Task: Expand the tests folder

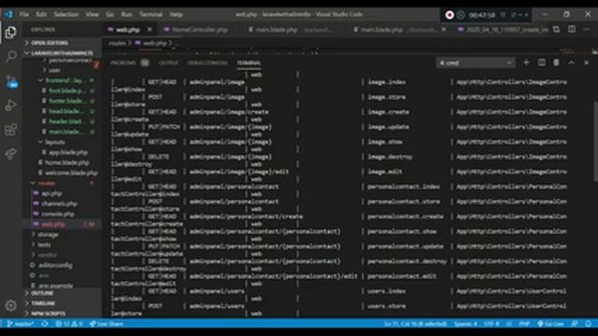Action: coord(44,245)
